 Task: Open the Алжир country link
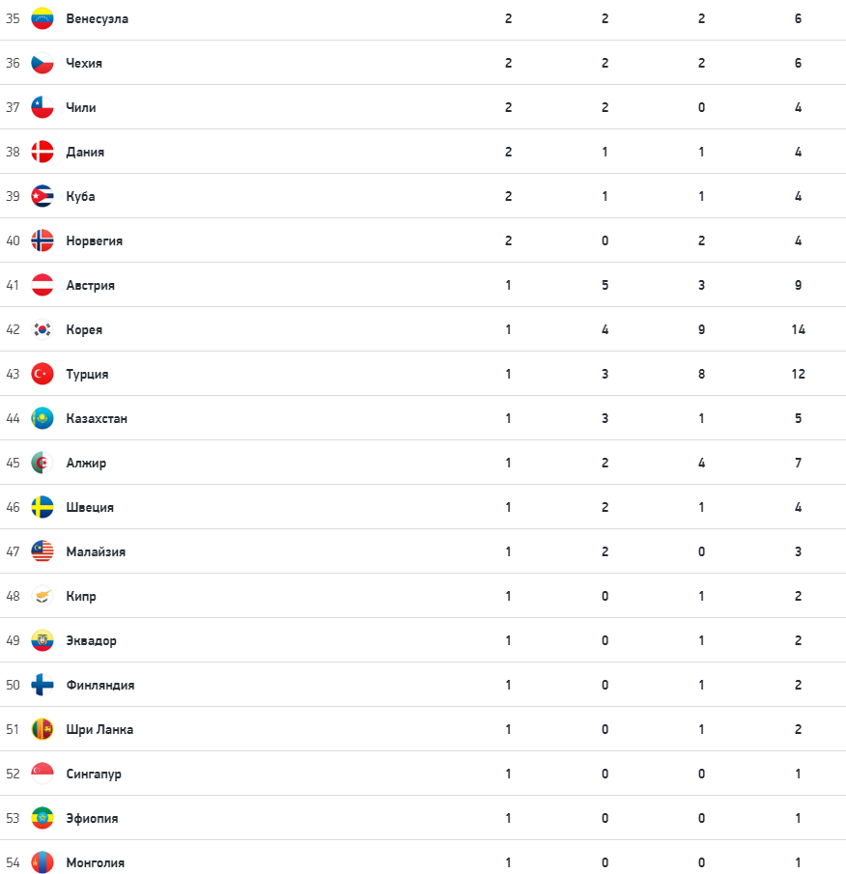coord(86,463)
